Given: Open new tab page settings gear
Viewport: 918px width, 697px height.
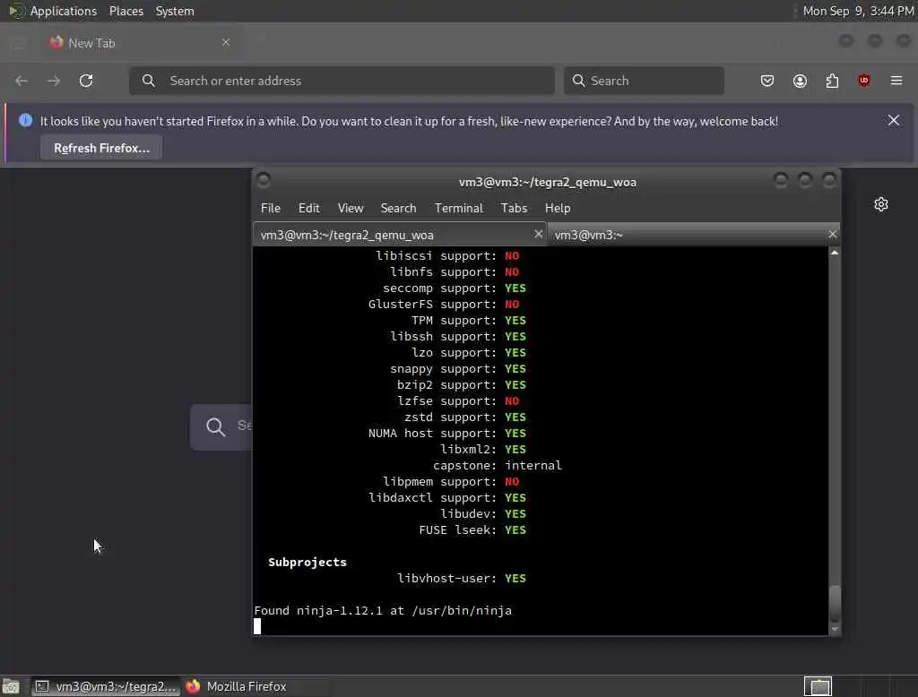Looking at the screenshot, I should [x=881, y=204].
